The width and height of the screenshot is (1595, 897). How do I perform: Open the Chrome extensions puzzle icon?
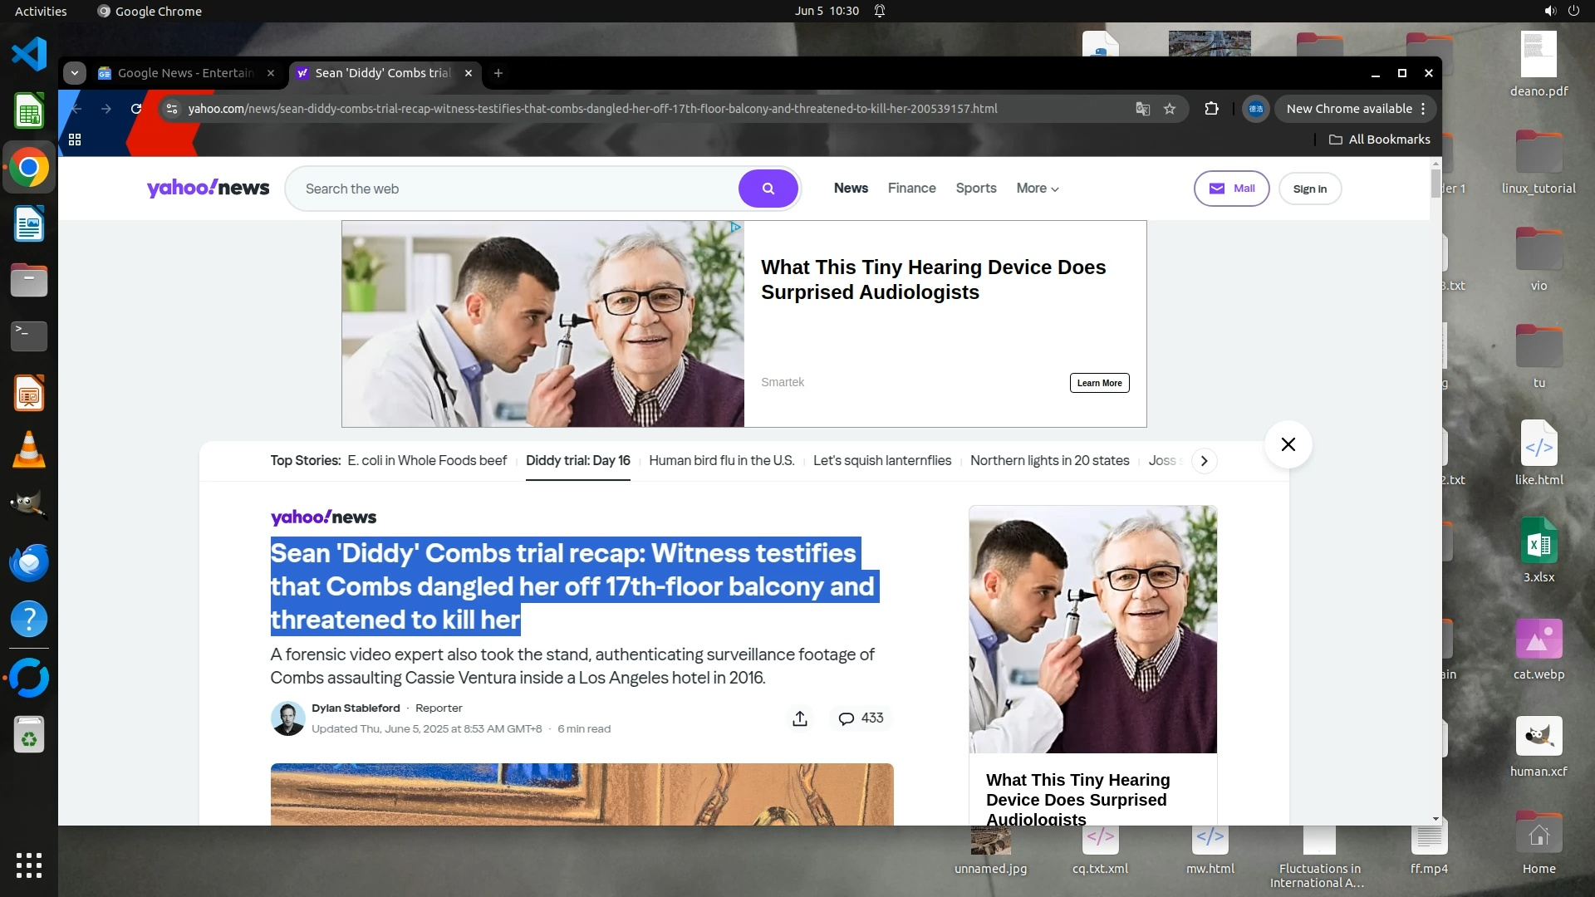1211,109
